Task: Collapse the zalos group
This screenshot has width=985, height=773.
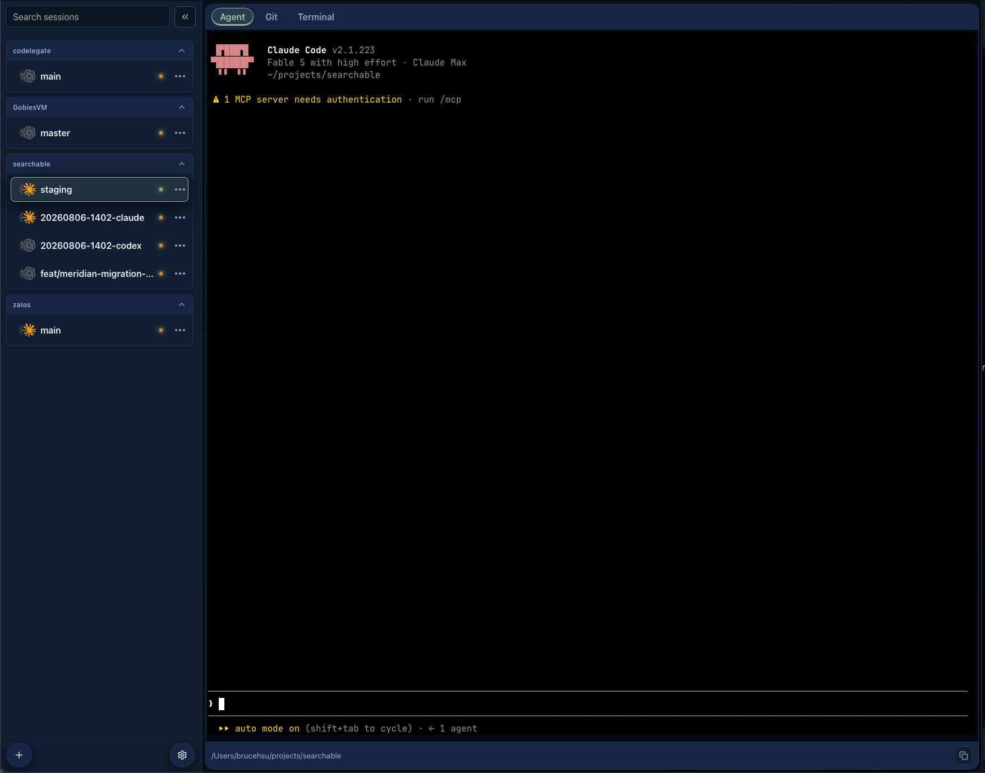Action: 182,304
